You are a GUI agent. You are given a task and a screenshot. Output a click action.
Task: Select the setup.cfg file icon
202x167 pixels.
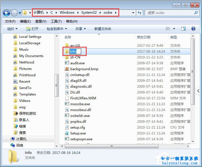67,127
